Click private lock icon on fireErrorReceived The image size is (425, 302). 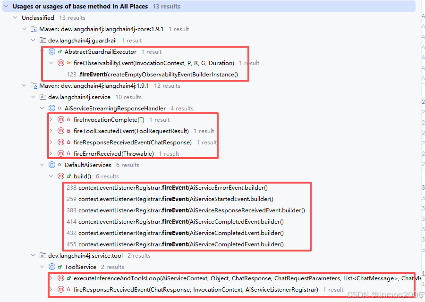[x=68, y=153]
